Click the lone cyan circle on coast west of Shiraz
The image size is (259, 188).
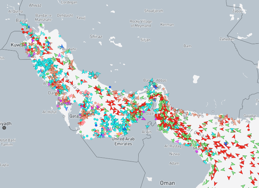click(x=60, y=36)
